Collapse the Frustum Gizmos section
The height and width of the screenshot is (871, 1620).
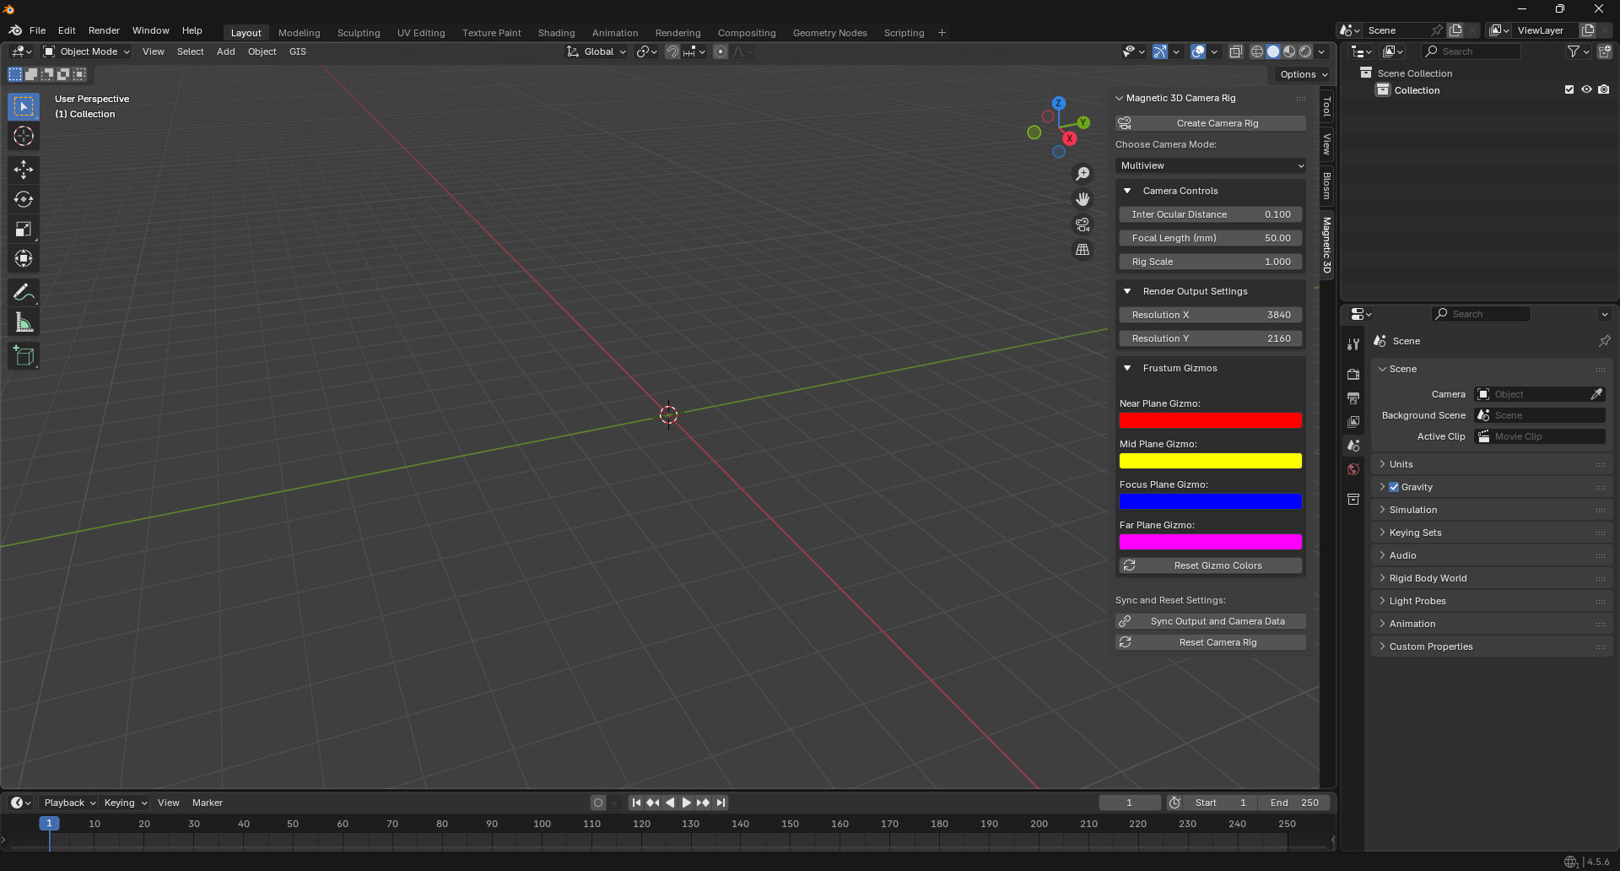pyautogui.click(x=1127, y=368)
